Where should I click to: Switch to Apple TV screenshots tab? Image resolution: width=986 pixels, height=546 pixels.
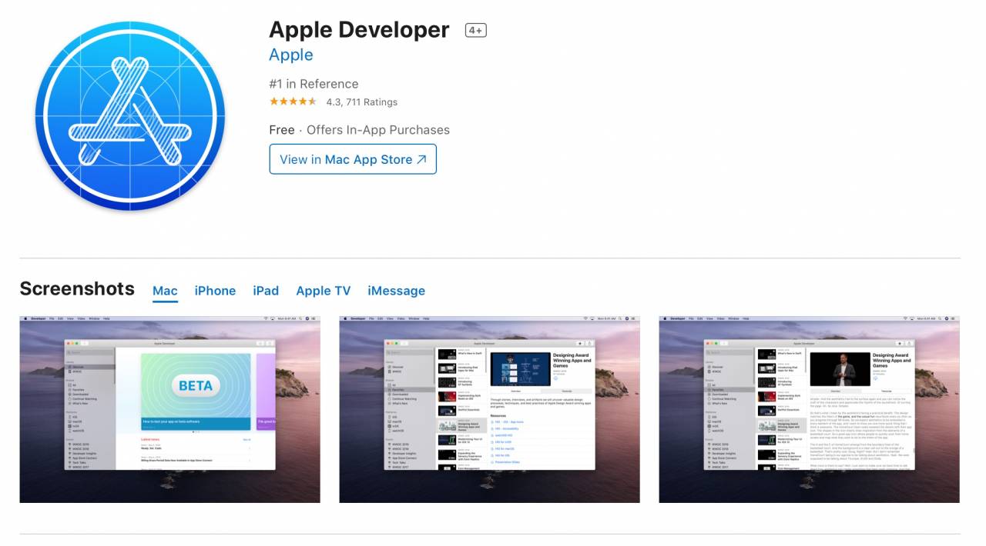[323, 291]
